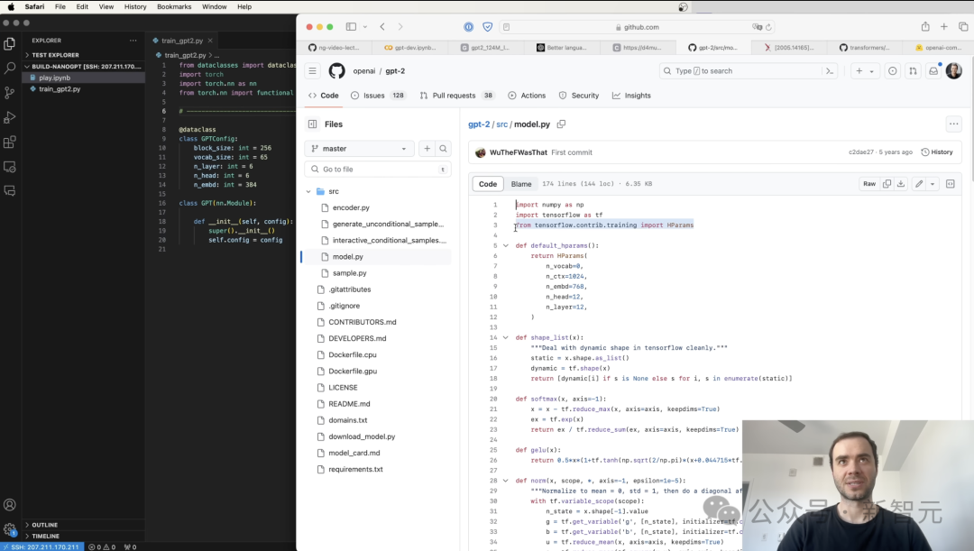Viewport: 974px width, 551px height.
Task: Switch to Blame view toggle
Action: click(x=521, y=184)
